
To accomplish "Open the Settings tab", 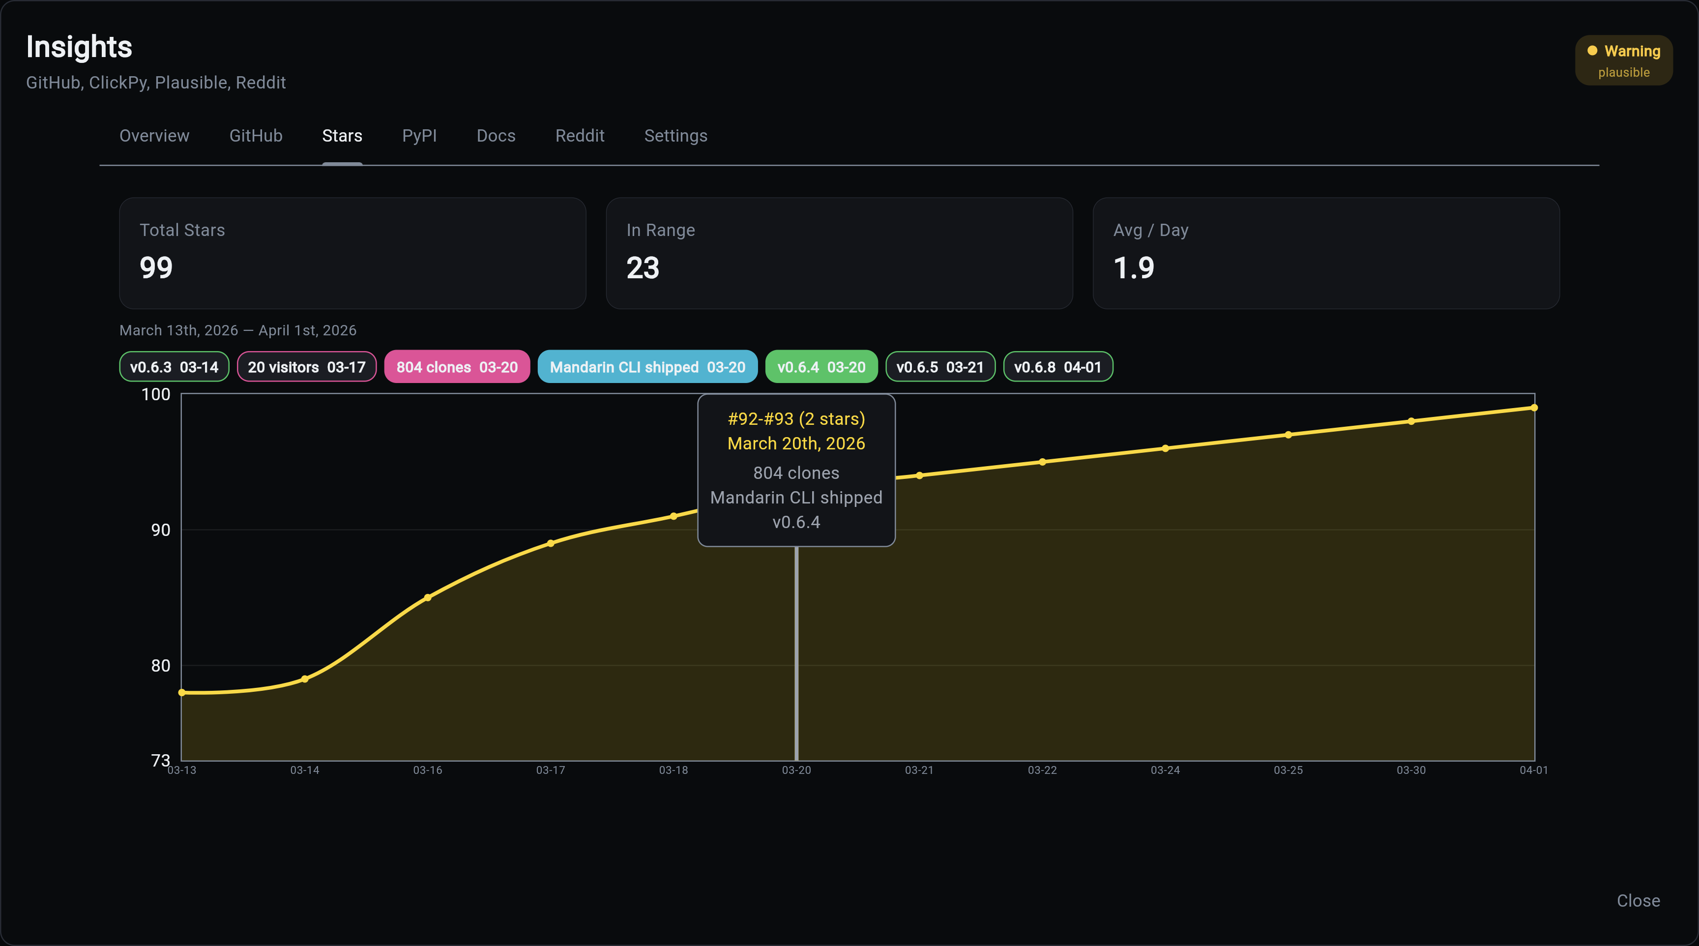I will click(x=675, y=136).
